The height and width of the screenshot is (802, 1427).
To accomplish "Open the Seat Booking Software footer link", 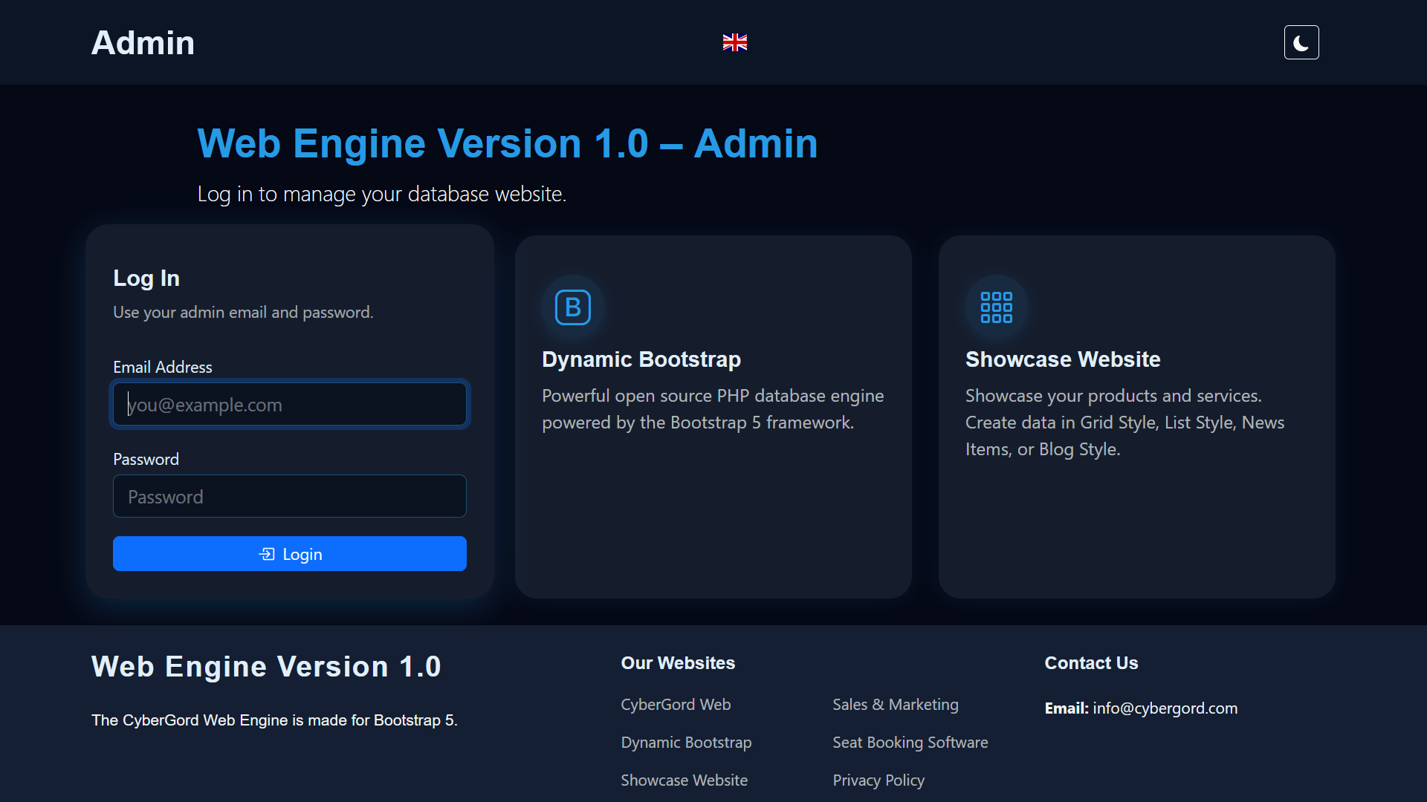I will tap(910, 742).
